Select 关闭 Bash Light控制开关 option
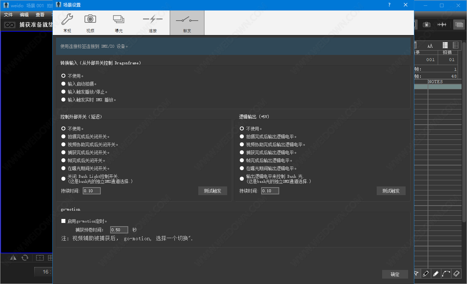 point(97,178)
